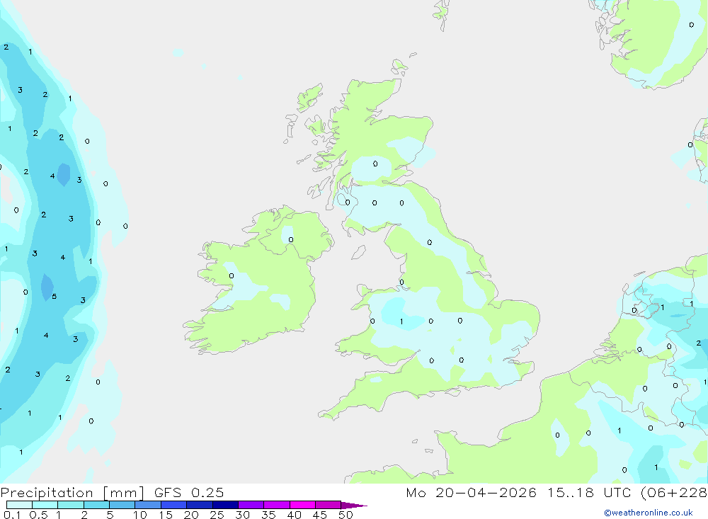Choose the 2–5 mm legend color swatch
This screenshot has height=519, width=708.
pos(96,505)
